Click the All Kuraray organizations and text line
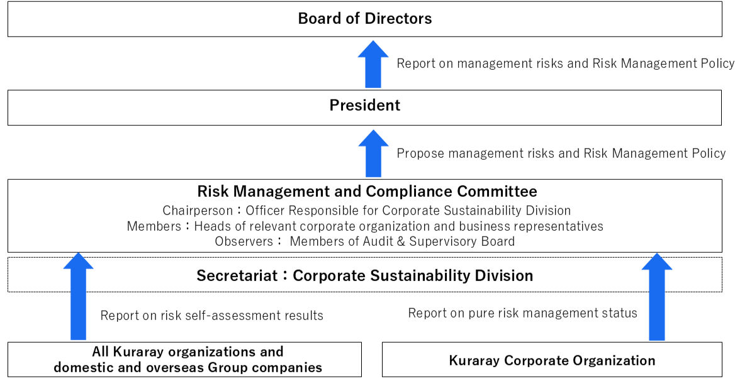 [x=188, y=352]
